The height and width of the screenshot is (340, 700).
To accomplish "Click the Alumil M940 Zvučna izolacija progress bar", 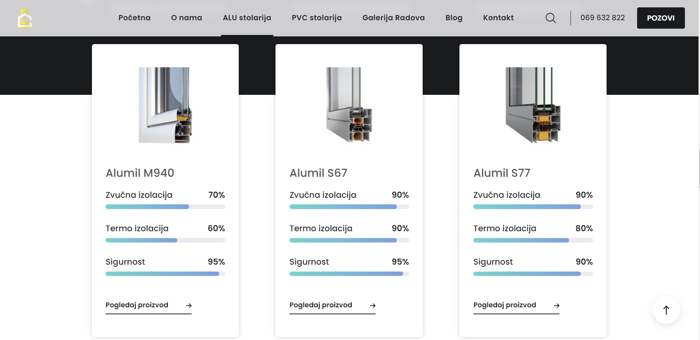I will [x=165, y=207].
